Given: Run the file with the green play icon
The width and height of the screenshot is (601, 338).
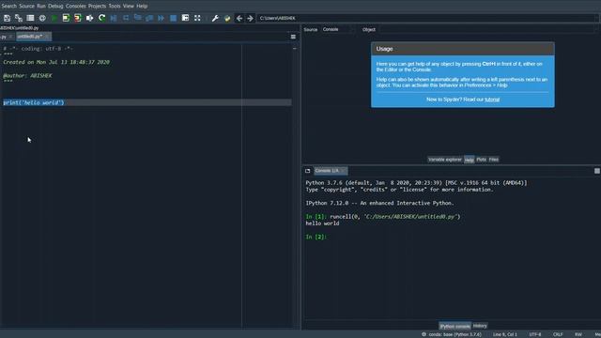Looking at the screenshot, I should pos(54,18).
